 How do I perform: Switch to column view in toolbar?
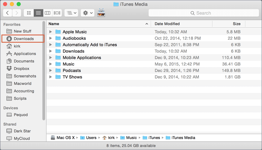tap(48, 13)
